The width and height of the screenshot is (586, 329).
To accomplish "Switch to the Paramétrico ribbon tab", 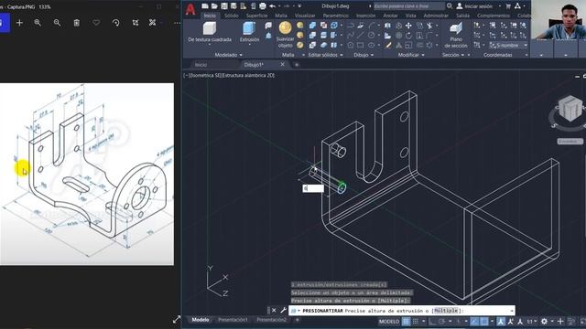I will click(336, 16).
